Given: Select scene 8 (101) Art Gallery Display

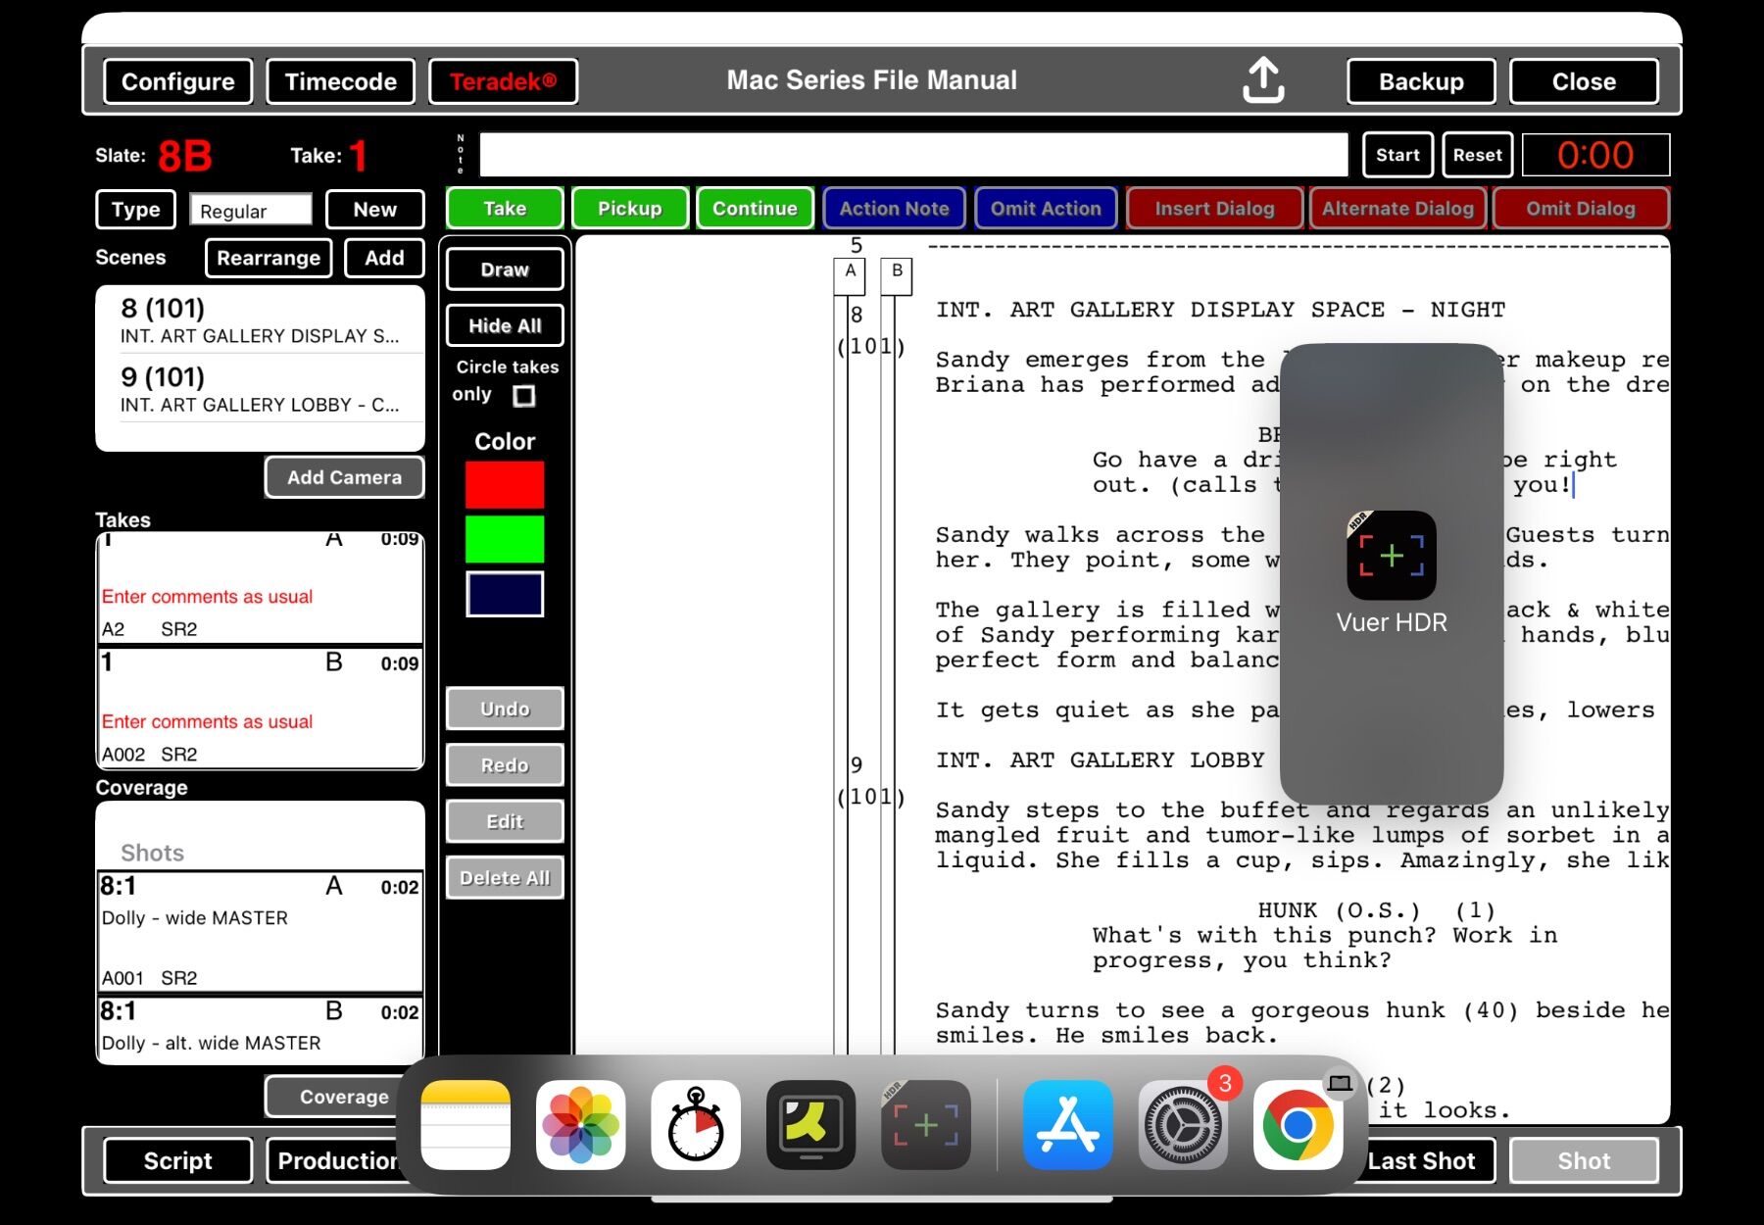Looking at the screenshot, I should (260, 320).
